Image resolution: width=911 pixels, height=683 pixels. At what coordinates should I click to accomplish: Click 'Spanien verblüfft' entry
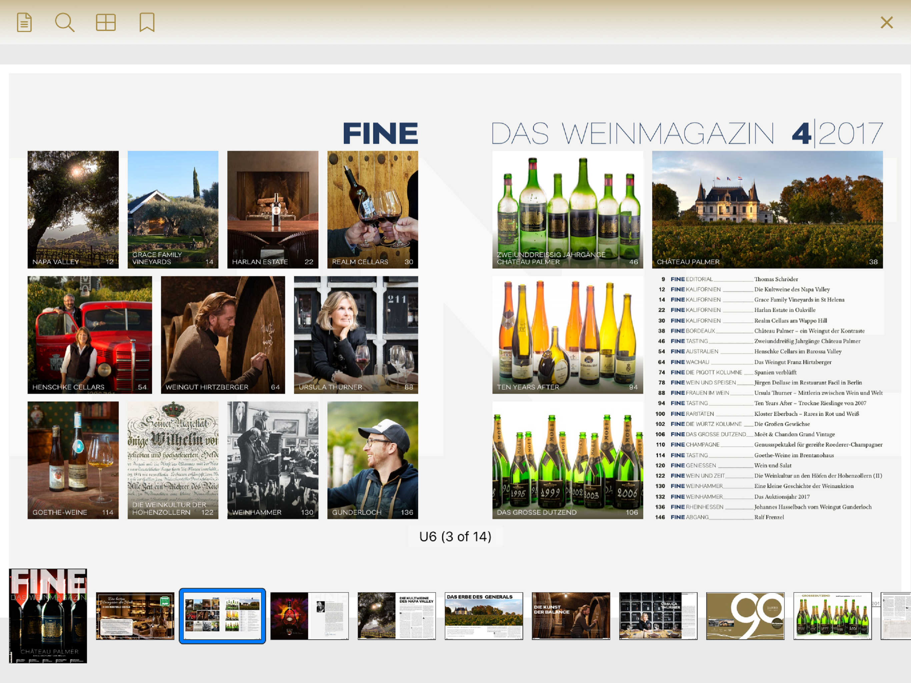coord(776,373)
